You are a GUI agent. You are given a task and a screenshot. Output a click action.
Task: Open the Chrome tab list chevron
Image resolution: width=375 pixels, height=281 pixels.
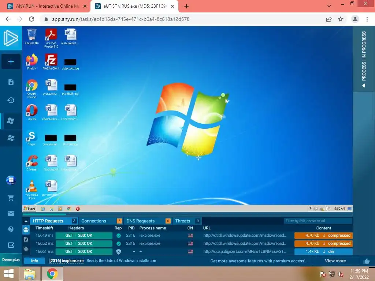329,6
